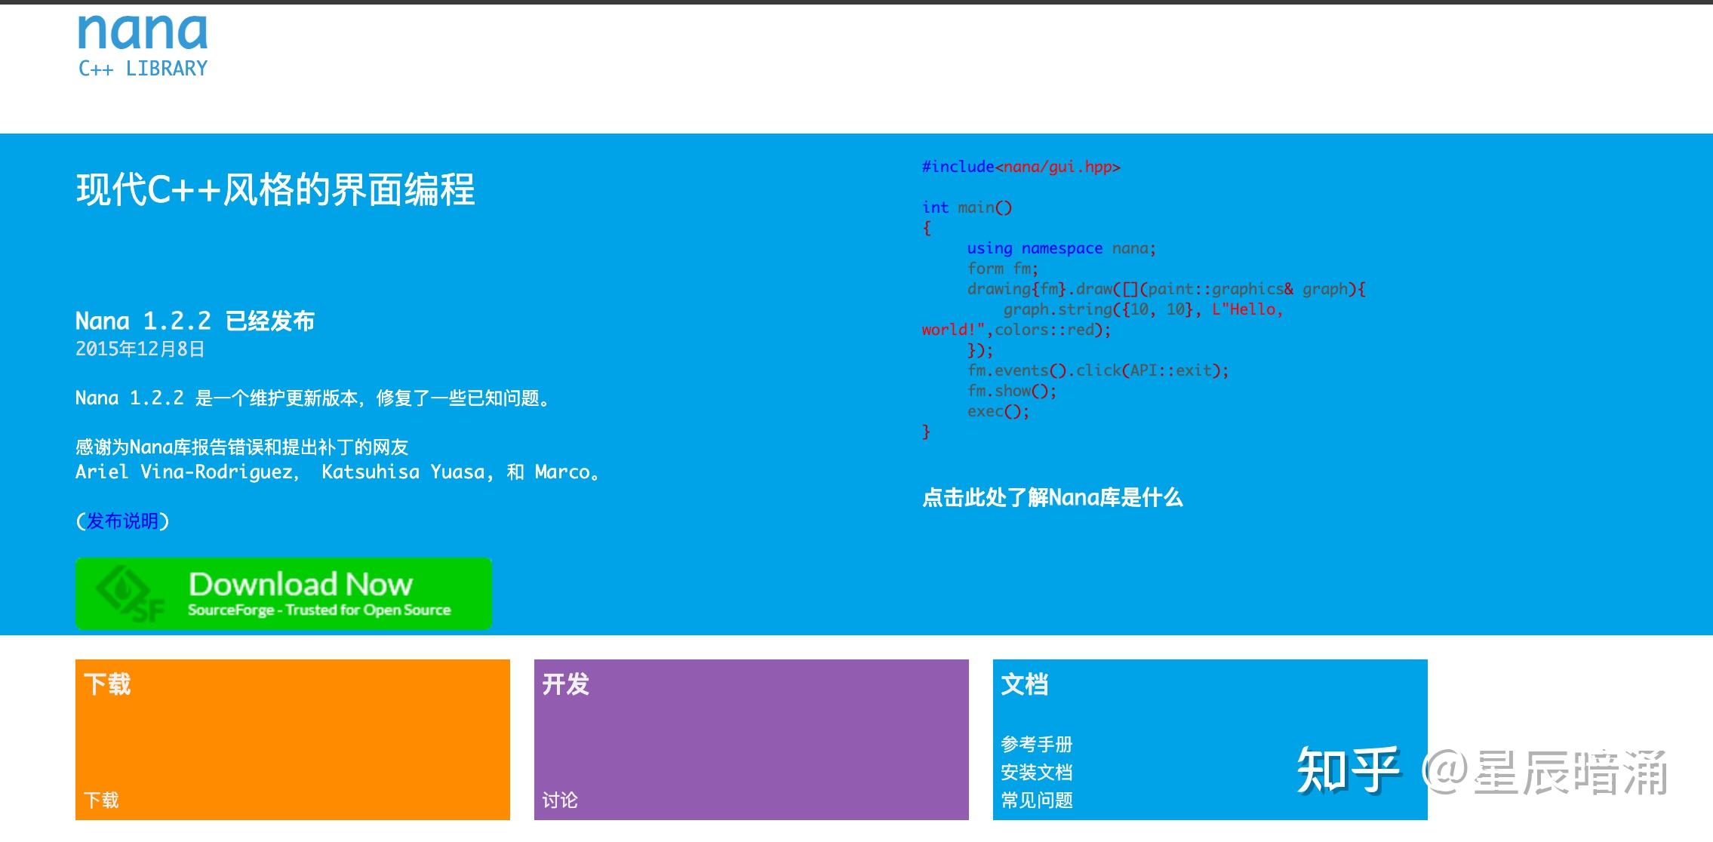This screenshot has height=842, width=1713.
Task: Open the 发布说明 release notes link
Action: [123, 521]
